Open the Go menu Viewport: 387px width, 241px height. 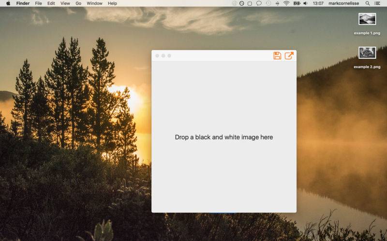tap(78, 3)
